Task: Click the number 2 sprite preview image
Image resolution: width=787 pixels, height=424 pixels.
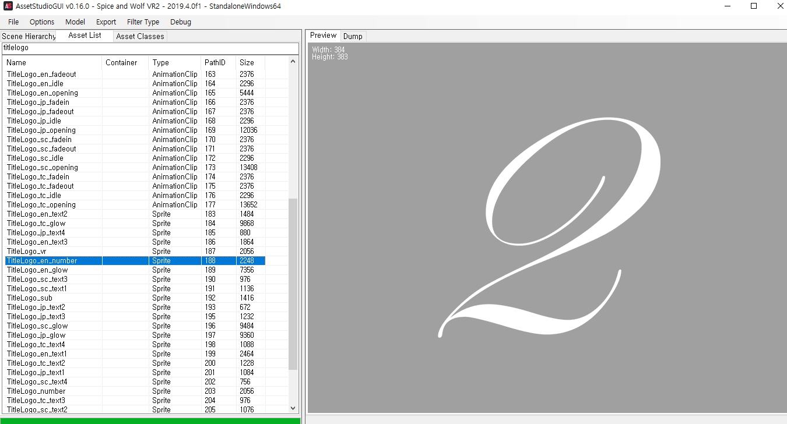Action: coord(549,227)
